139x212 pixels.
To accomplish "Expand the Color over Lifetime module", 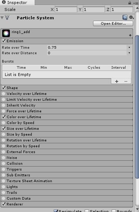I will point(67,117).
